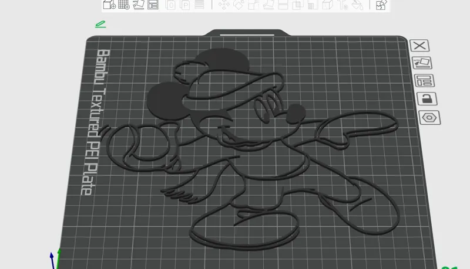Screen dimensions: 470x269
Task: Select the Cut tool
Action: (x=283, y=5)
